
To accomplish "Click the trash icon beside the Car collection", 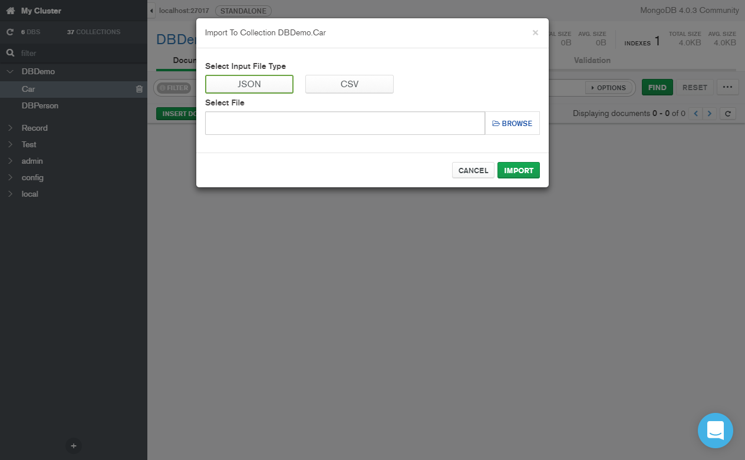I will tap(139, 89).
